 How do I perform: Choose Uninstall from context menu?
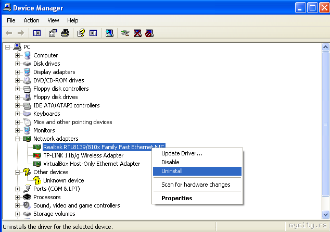tap(197, 171)
